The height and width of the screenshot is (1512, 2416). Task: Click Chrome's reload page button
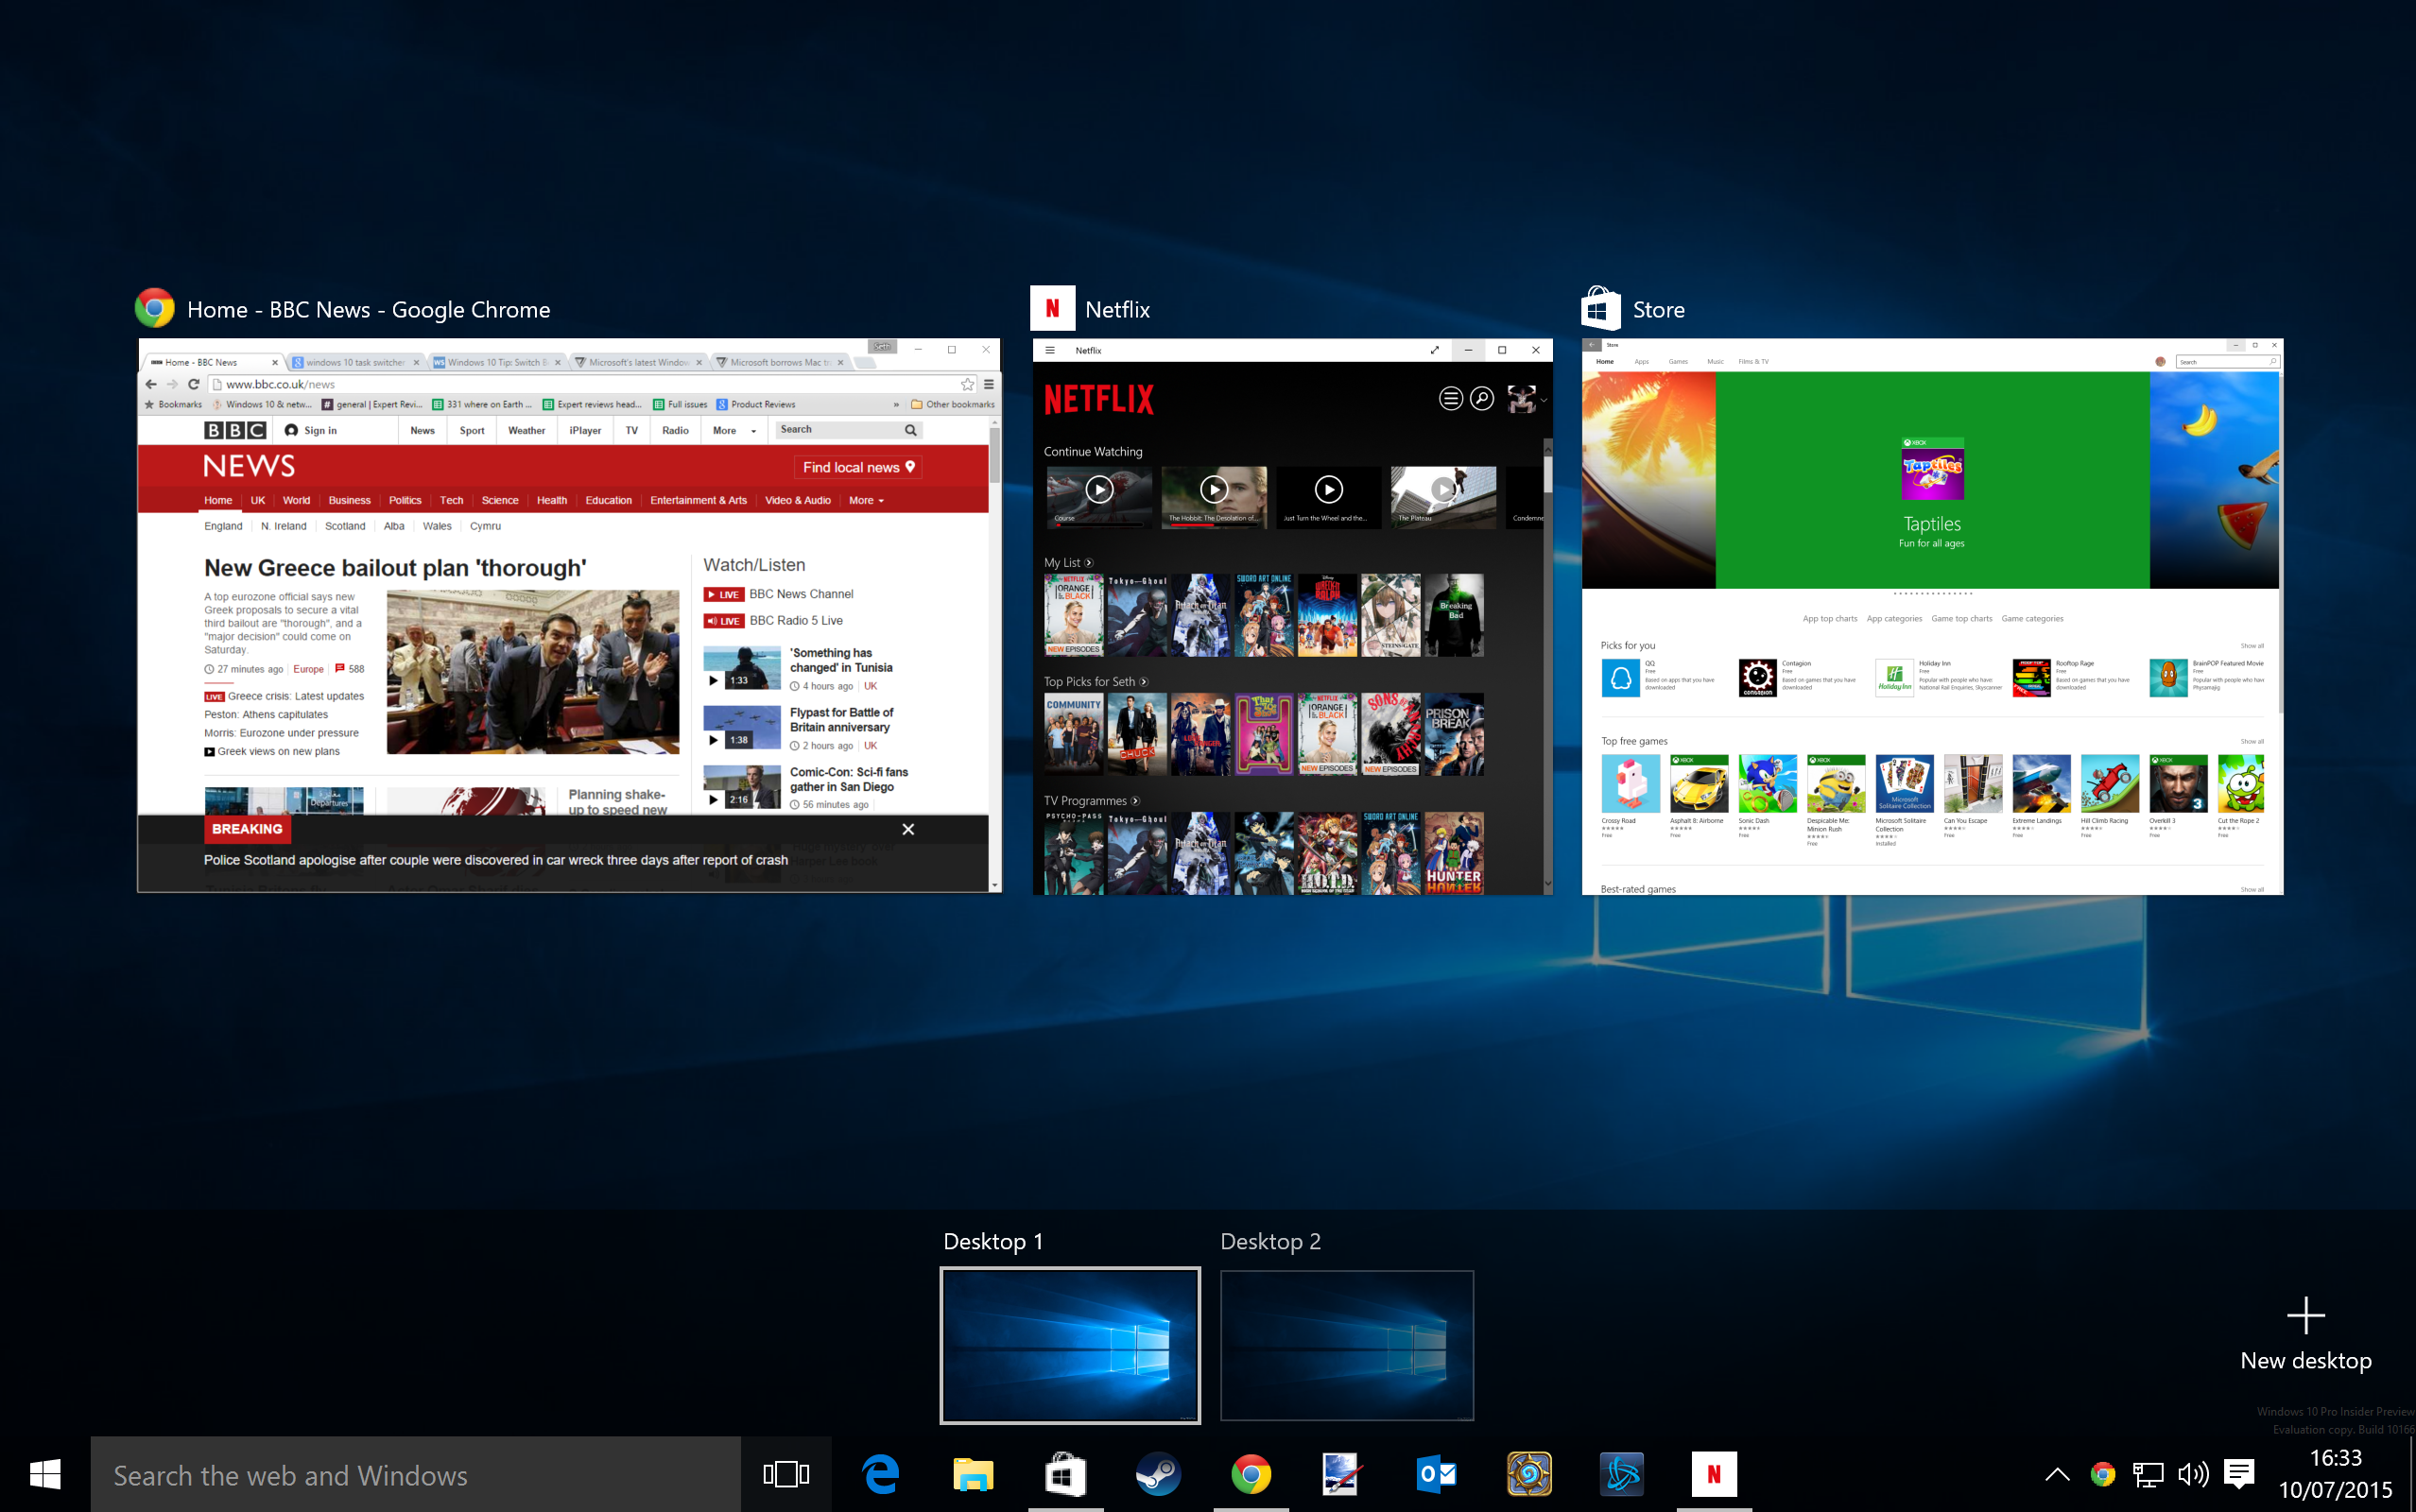click(x=194, y=384)
